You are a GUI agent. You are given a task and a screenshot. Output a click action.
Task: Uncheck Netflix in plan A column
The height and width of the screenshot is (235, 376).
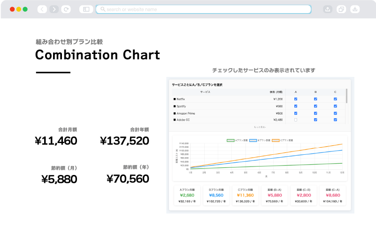point(296,99)
